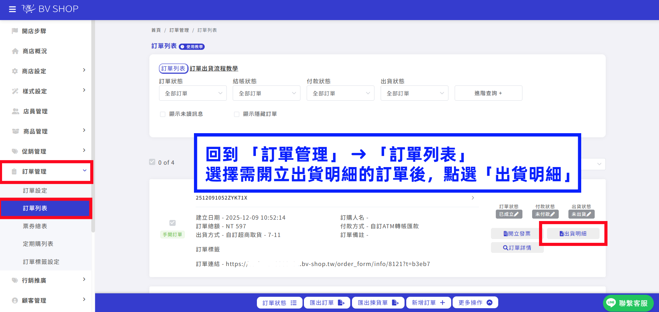Click the house icon beside 商店概況
The image size is (659, 312).
[15, 51]
